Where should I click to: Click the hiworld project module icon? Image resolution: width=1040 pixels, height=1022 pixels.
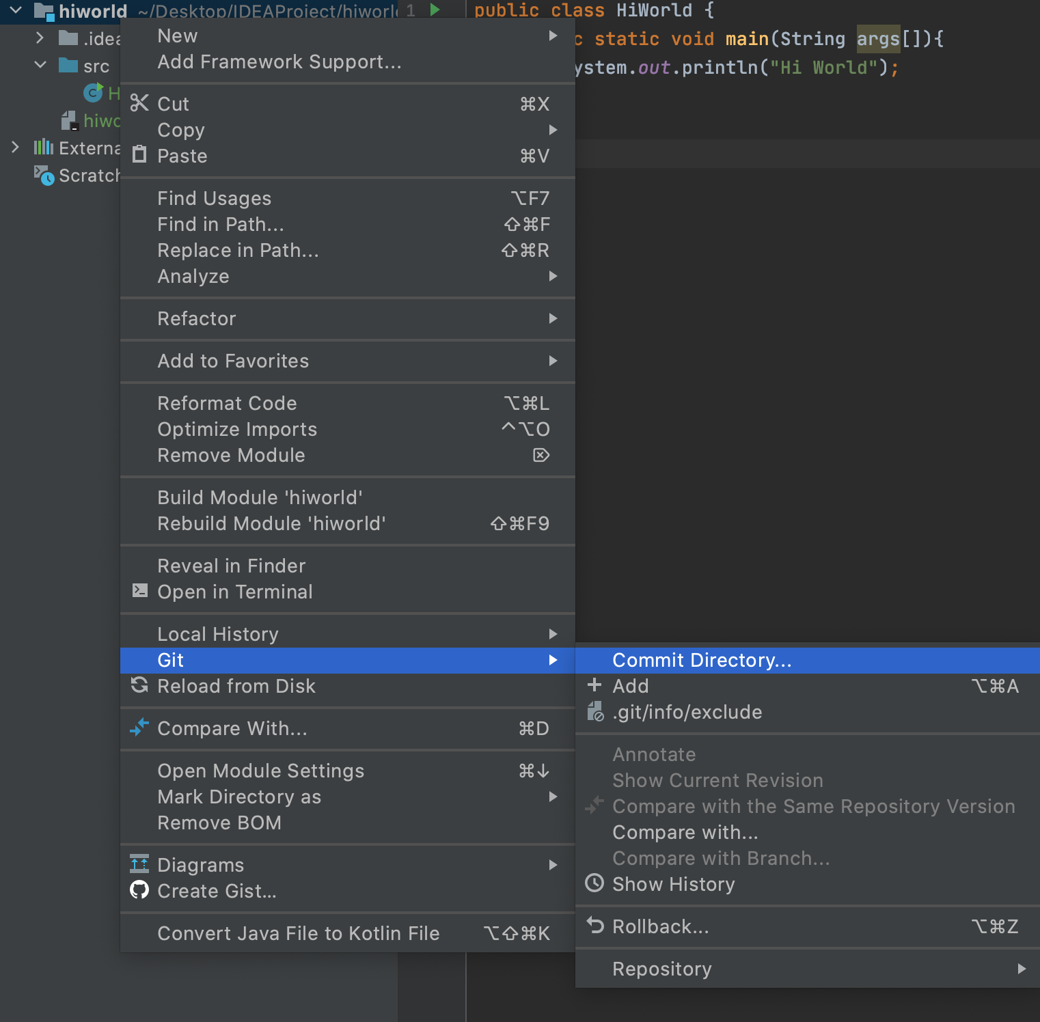[44, 11]
